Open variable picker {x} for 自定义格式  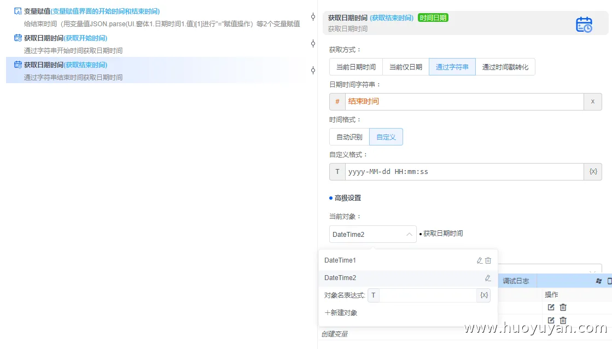[593, 172]
